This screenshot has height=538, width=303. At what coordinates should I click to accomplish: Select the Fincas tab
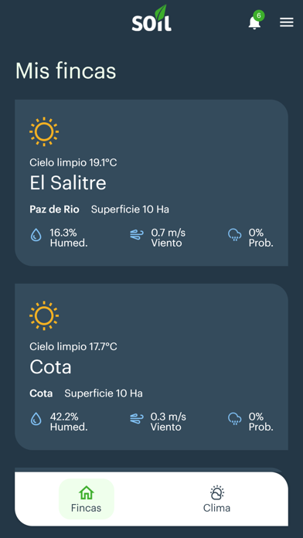pos(86,499)
